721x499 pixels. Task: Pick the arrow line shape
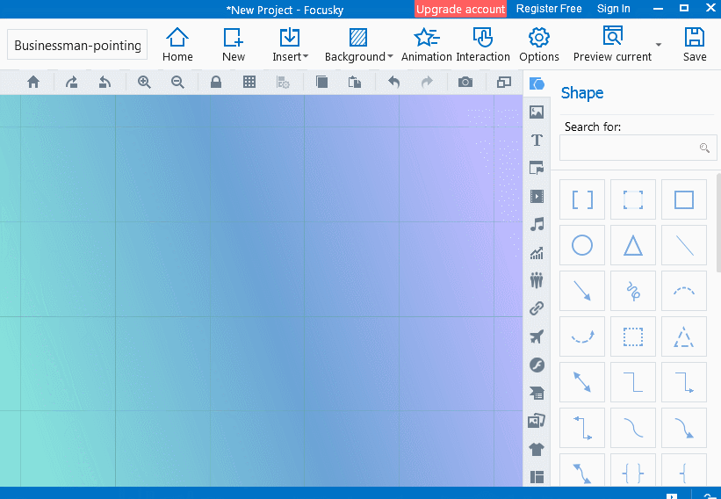pos(582,291)
